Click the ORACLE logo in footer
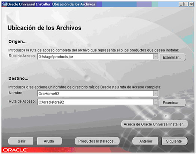196x154 pixels. point(15,150)
